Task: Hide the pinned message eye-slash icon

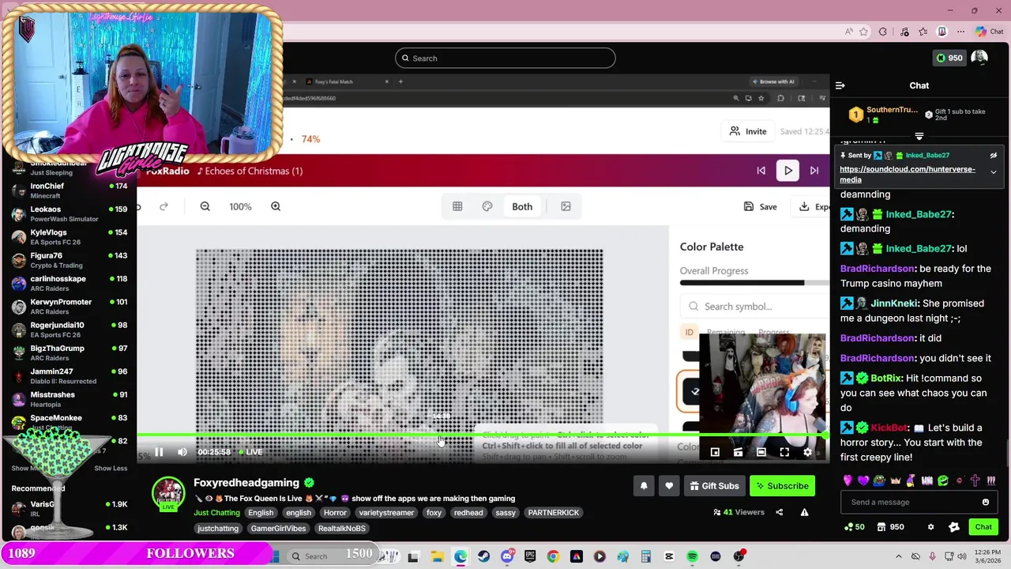Action: pos(994,156)
